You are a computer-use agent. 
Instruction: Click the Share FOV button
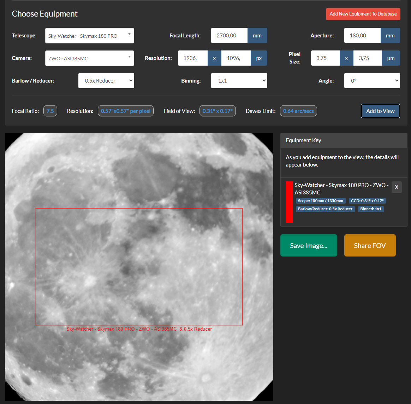click(x=370, y=246)
